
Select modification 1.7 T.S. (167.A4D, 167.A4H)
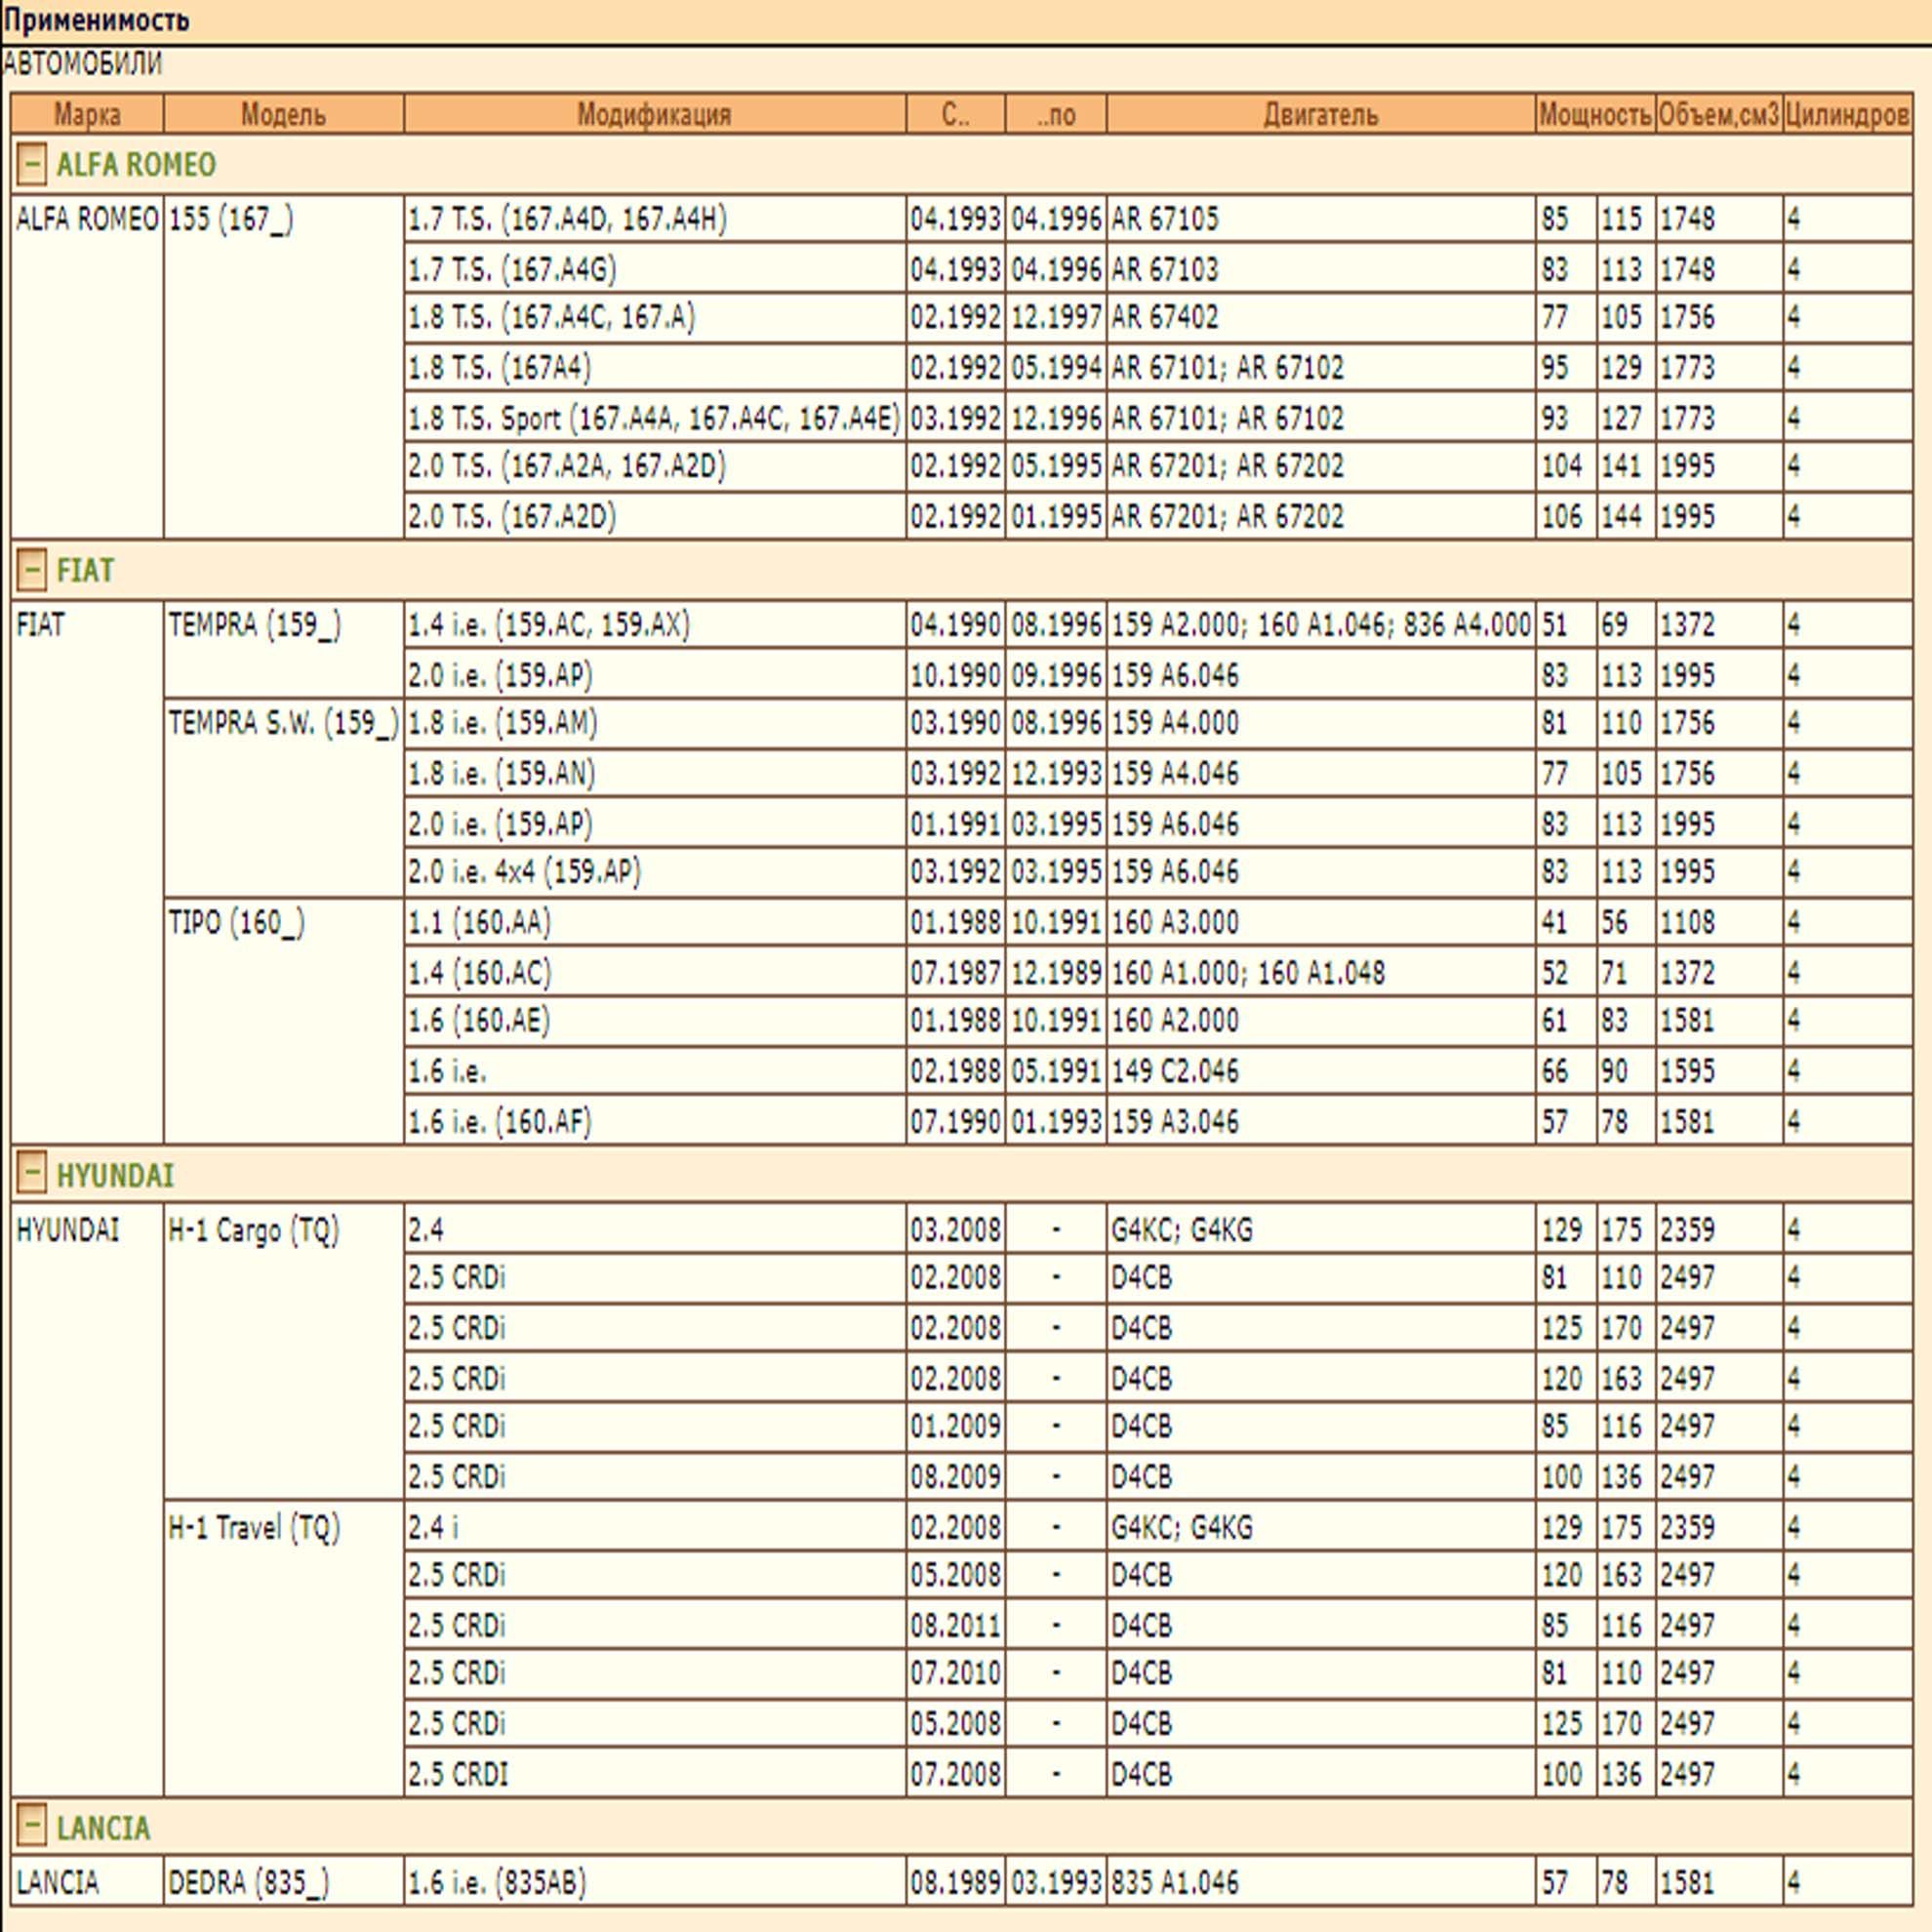(x=568, y=219)
